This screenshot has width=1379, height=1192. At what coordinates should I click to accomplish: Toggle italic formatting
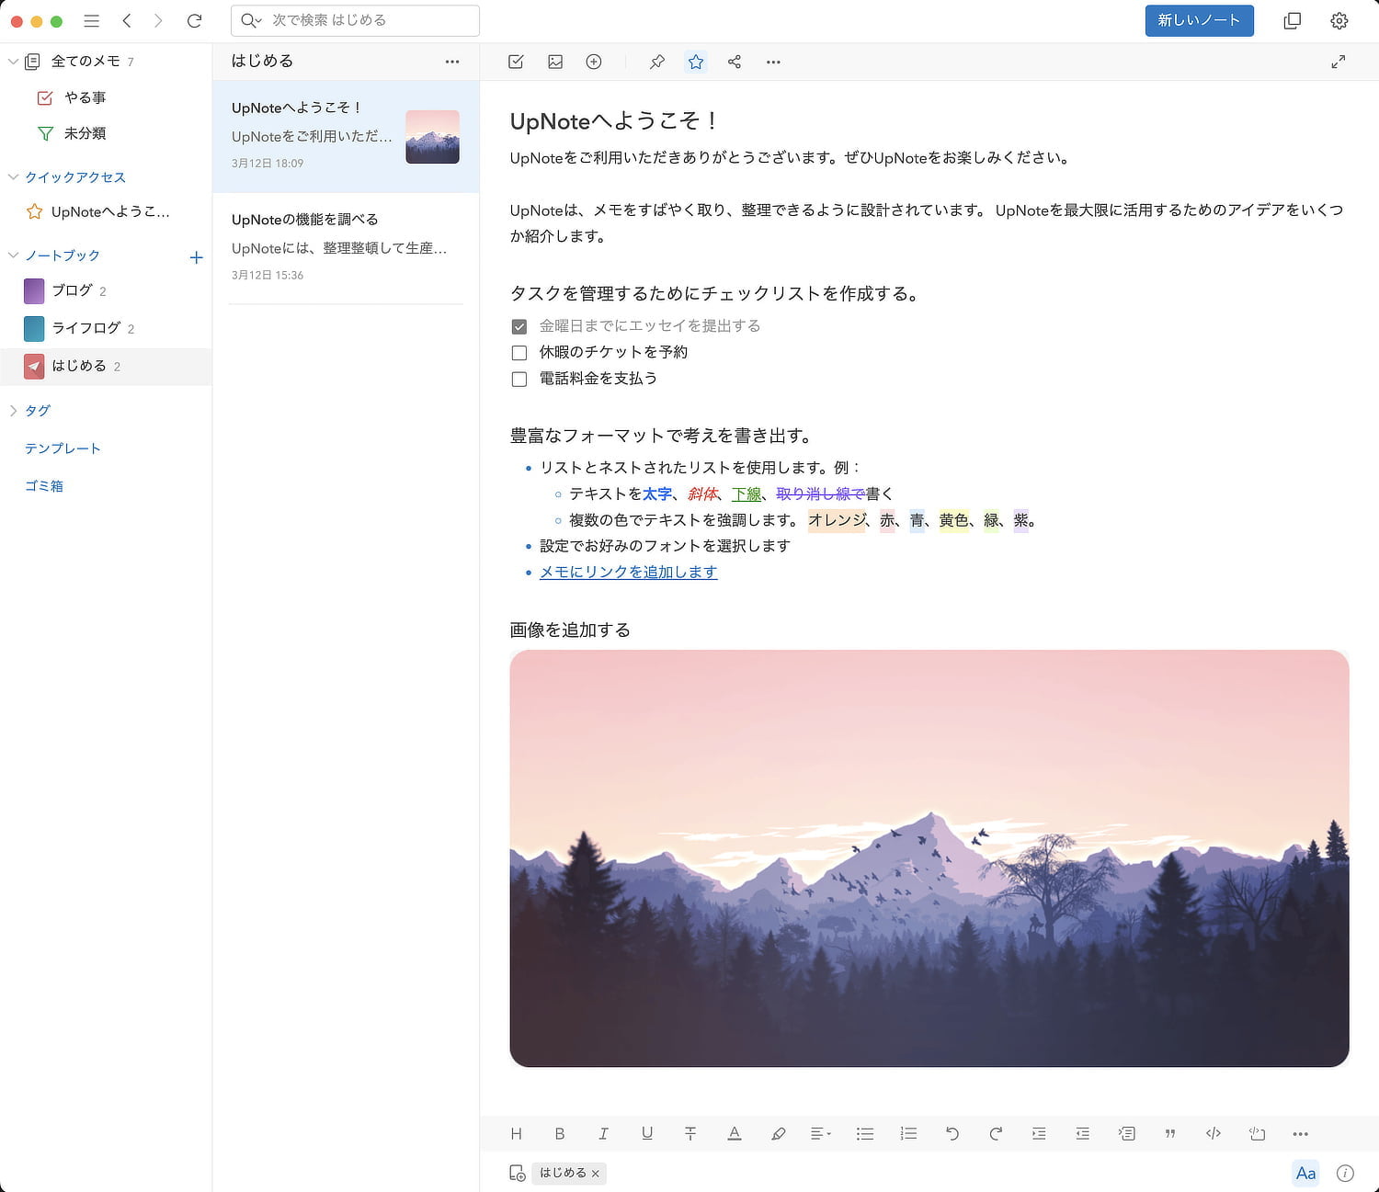click(x=603, y=1134)
